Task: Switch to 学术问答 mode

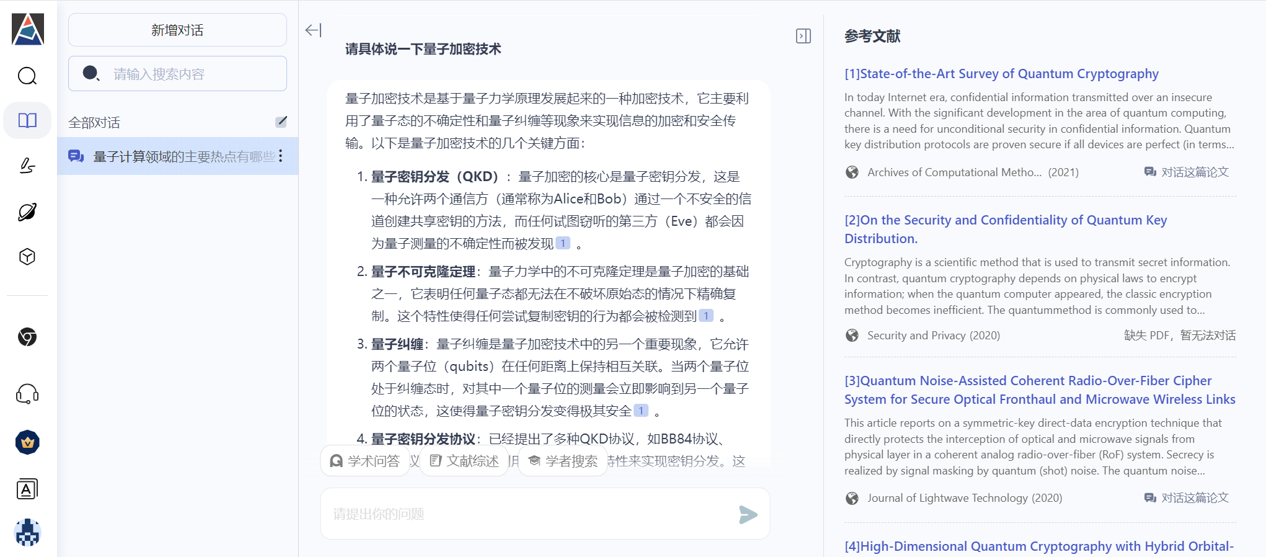Action: (365, 461)
